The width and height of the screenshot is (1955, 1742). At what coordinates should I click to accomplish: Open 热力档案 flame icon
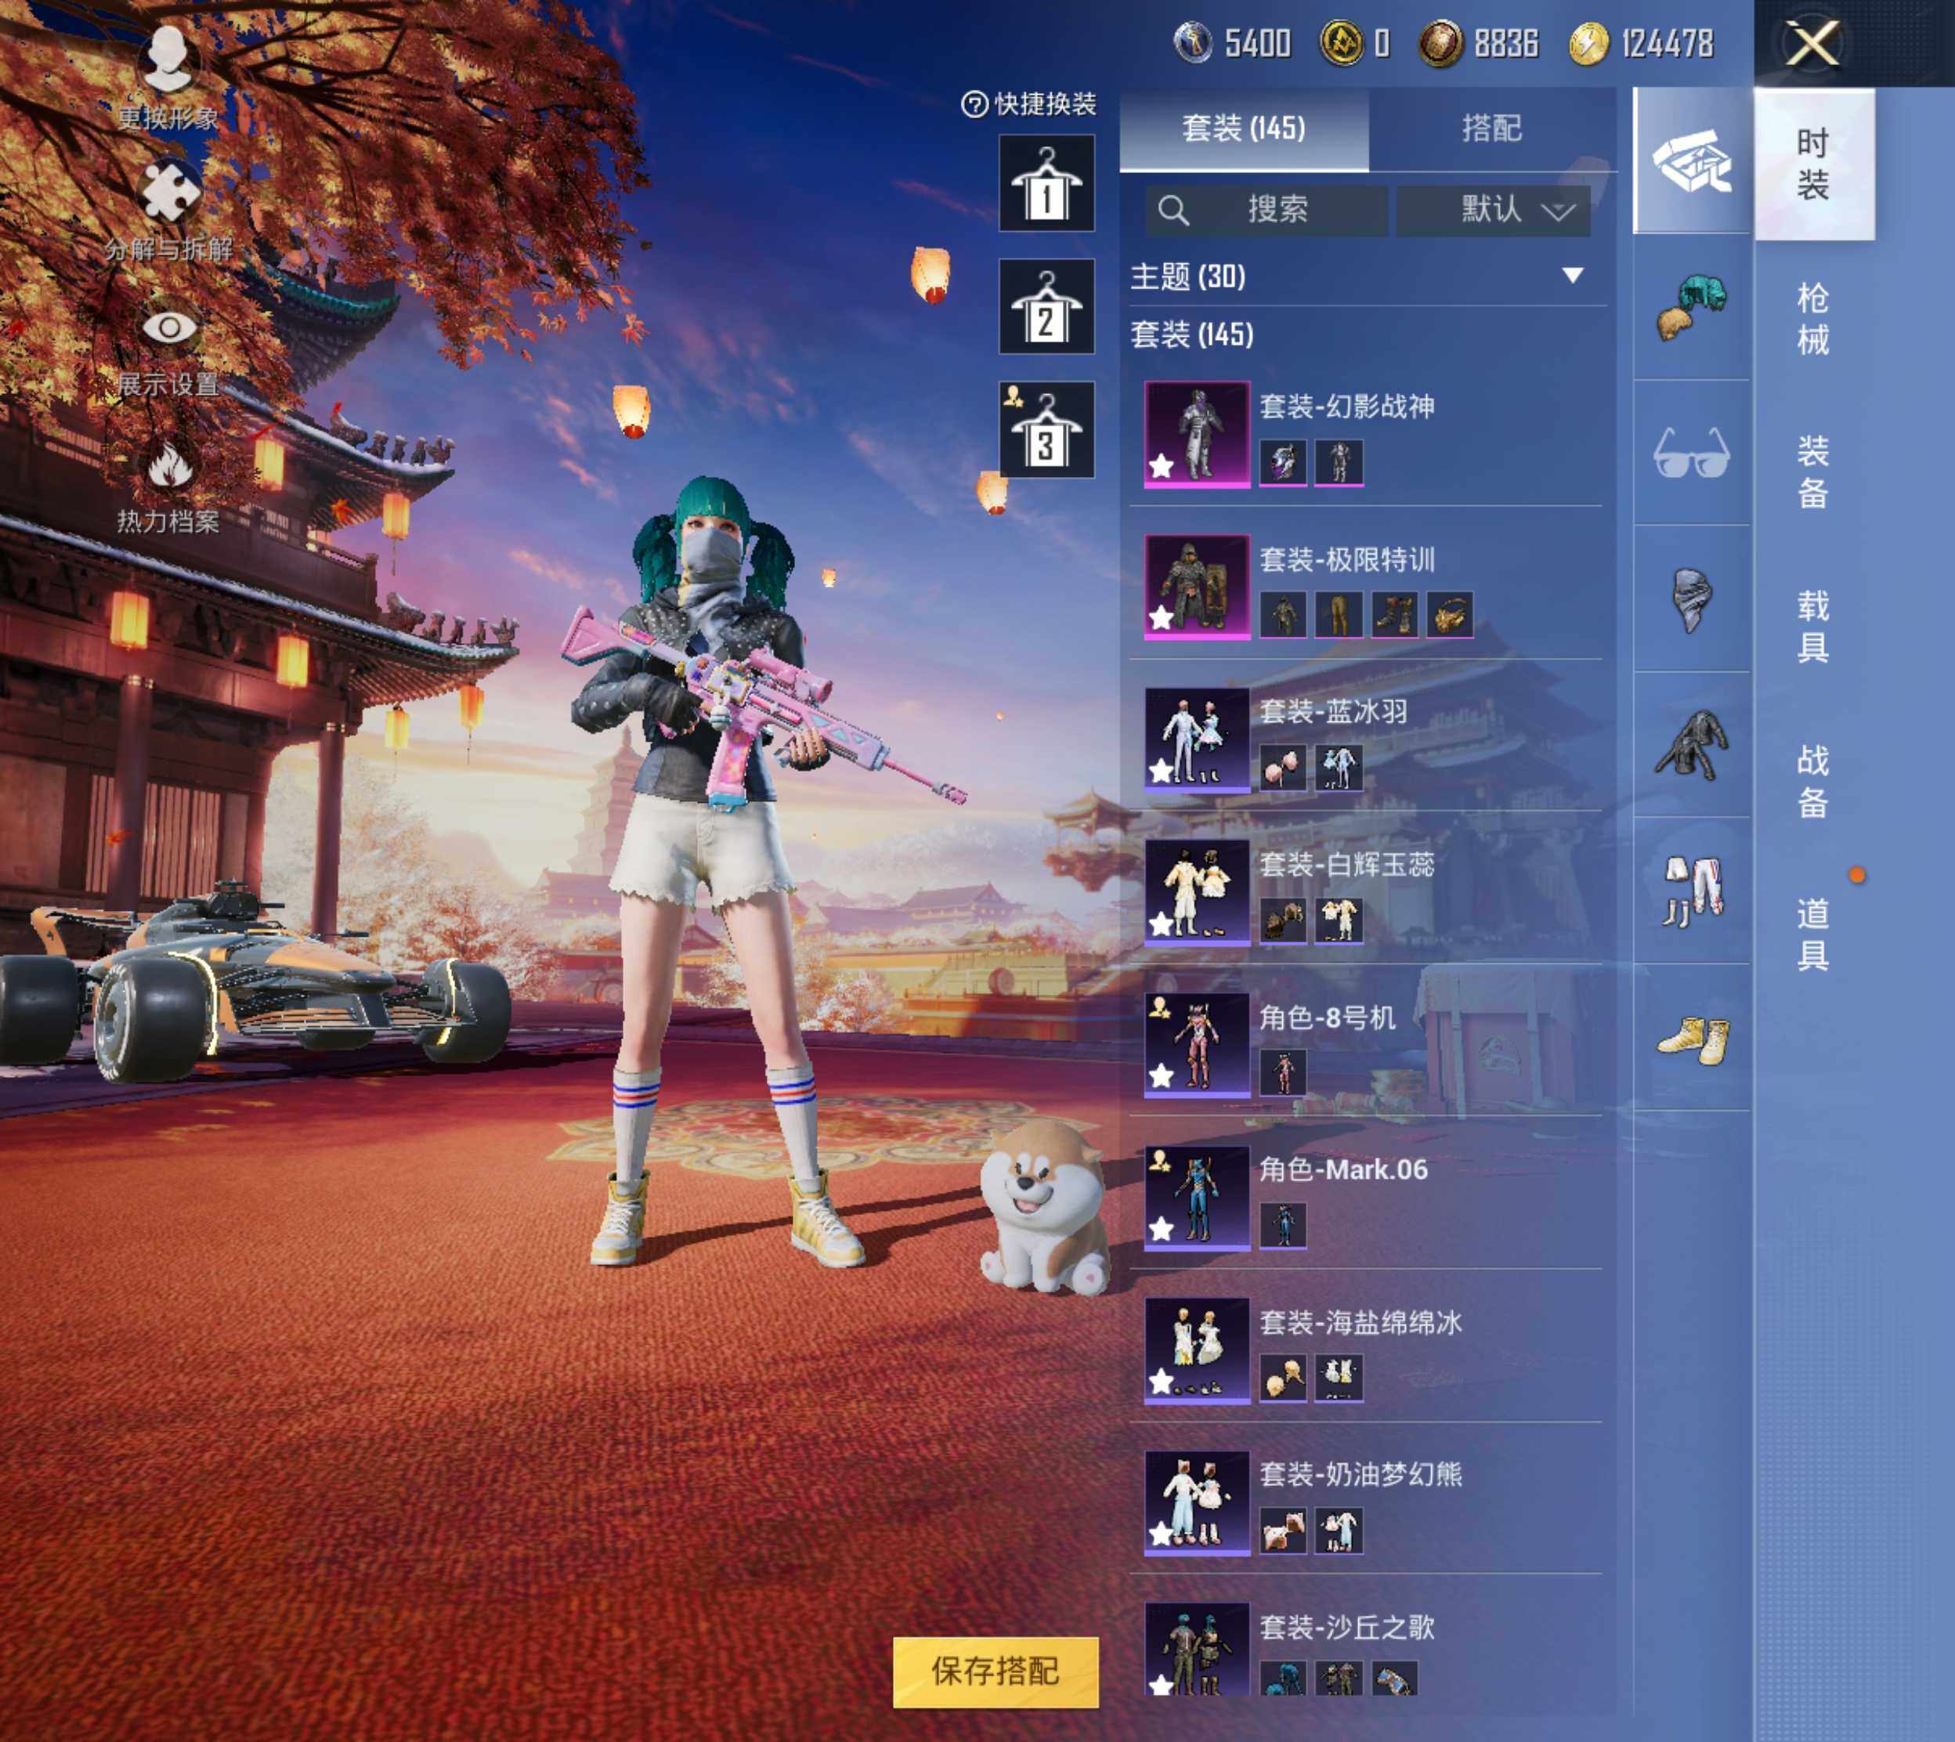(x=169, y=464)
